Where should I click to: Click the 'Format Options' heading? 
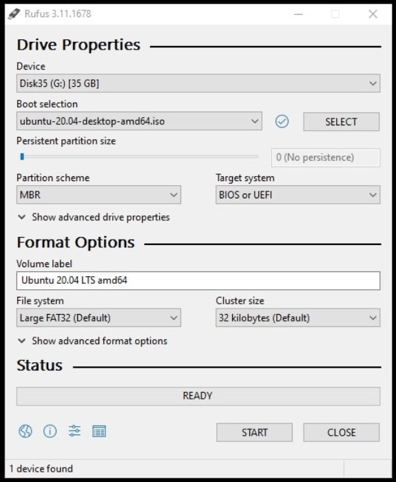coord(76,242)
